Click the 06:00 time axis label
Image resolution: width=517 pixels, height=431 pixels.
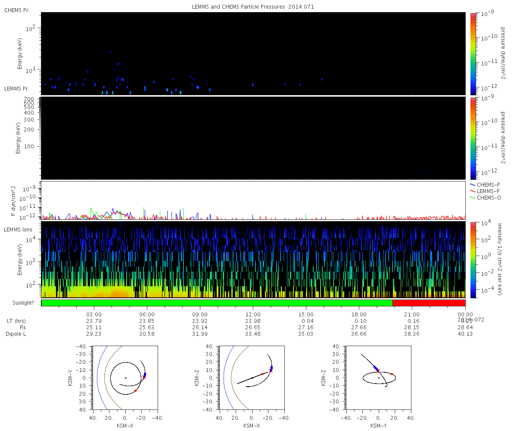point(147,315)
